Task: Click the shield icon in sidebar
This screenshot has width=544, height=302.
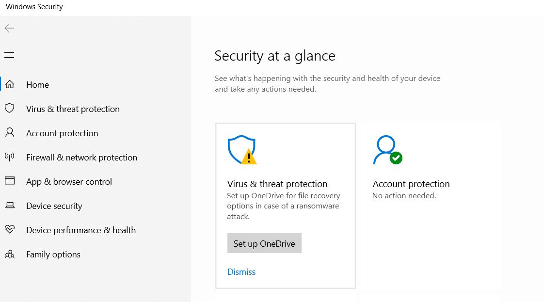Action: point(9,108)
